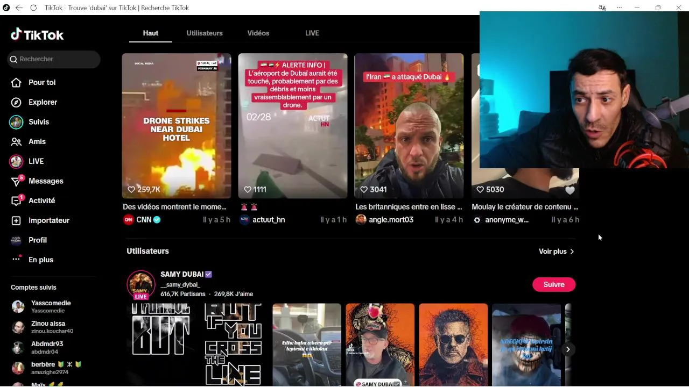Screen dimensions: 689x387
Task: Click the heart icon showing 1111
Action: (x=248, y=189)
